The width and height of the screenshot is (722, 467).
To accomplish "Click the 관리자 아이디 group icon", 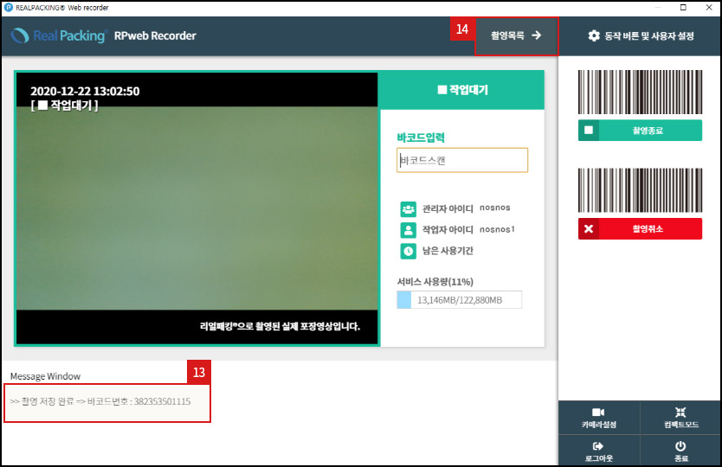I will pyautogui.click(x=408, y=209).
